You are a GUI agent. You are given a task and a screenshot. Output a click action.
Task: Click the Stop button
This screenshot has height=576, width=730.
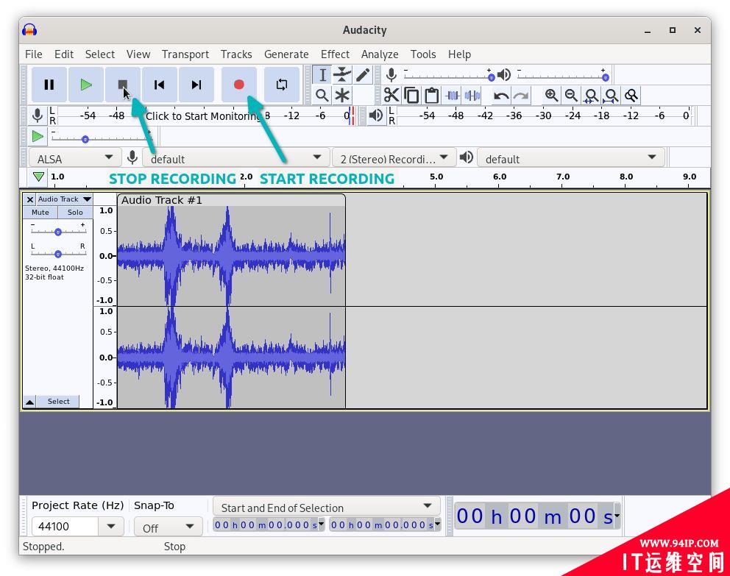pos(122,85)
